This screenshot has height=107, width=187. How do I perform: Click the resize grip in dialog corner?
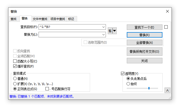(x=170, y=98)
